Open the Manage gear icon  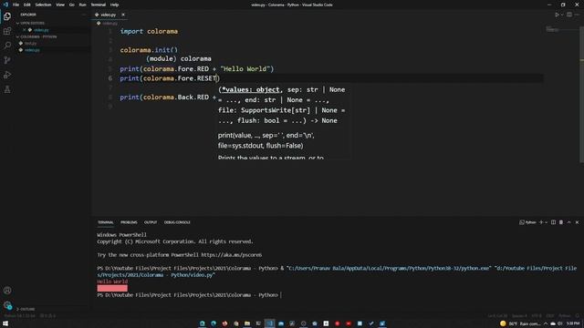pyautogui.click(x=7, y=305)
